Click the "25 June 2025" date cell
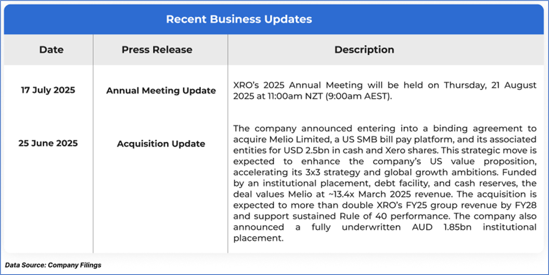549x275 pixels. (48, 143)
